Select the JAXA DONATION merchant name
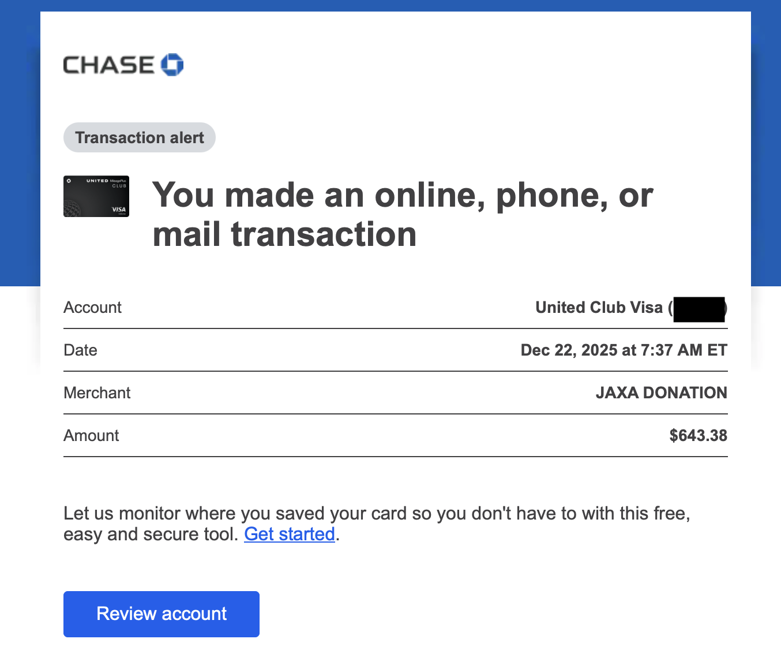 [661, 393]
